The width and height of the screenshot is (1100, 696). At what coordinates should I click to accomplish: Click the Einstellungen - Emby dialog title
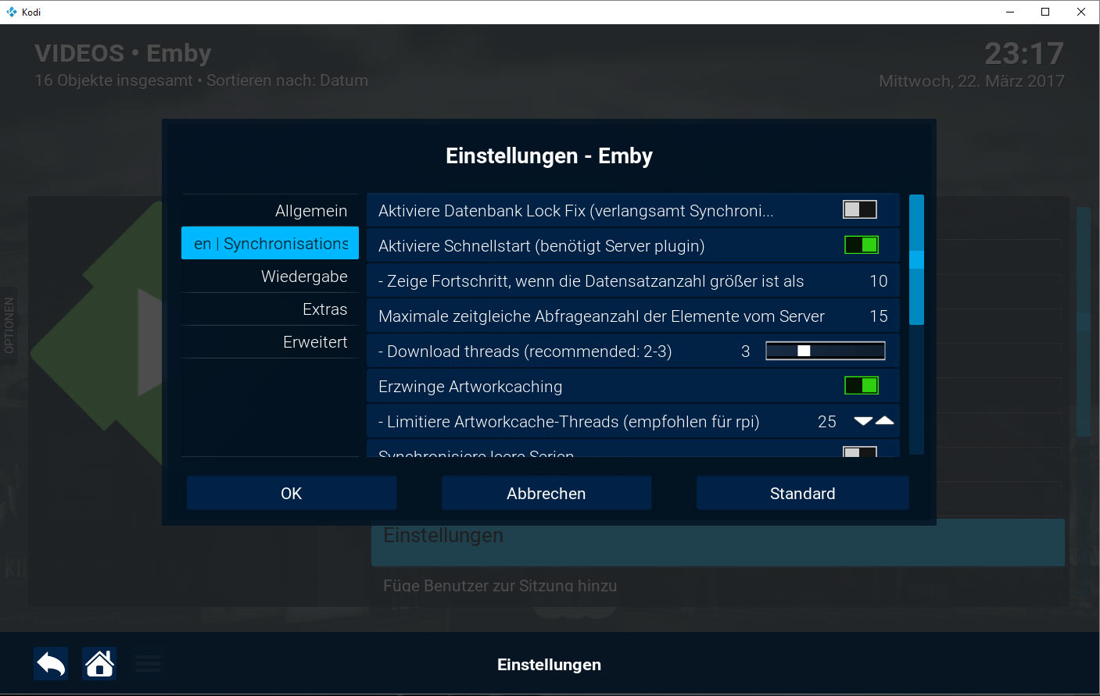549,156
